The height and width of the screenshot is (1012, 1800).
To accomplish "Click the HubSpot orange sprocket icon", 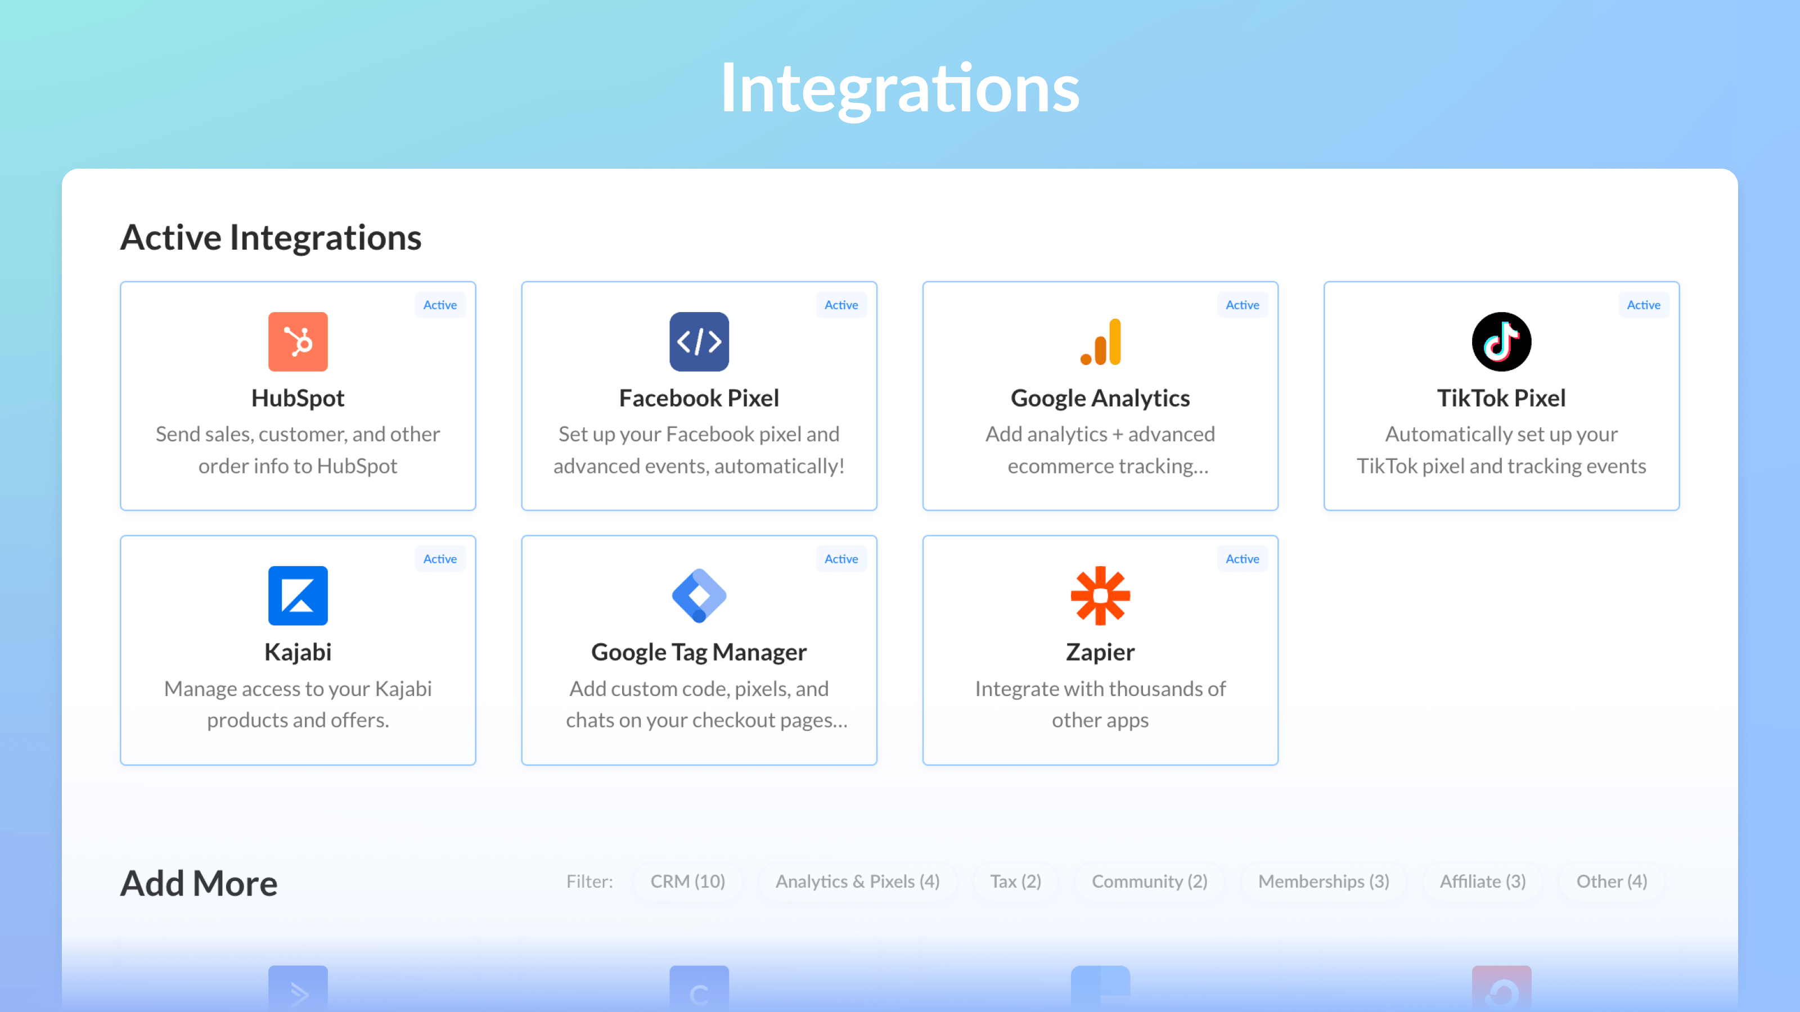I will click(298, 341).
